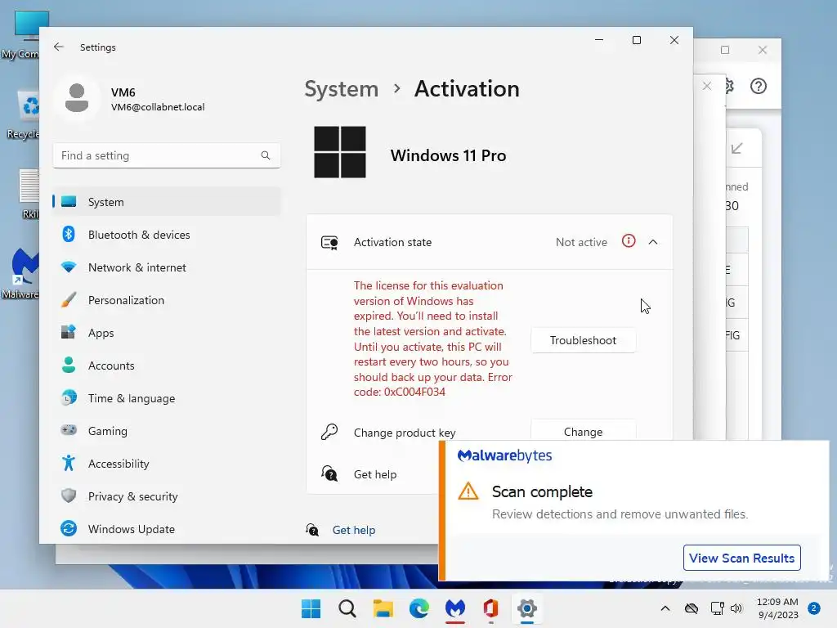Click the search magnifier in Find a setting

(x=266, y=155)
